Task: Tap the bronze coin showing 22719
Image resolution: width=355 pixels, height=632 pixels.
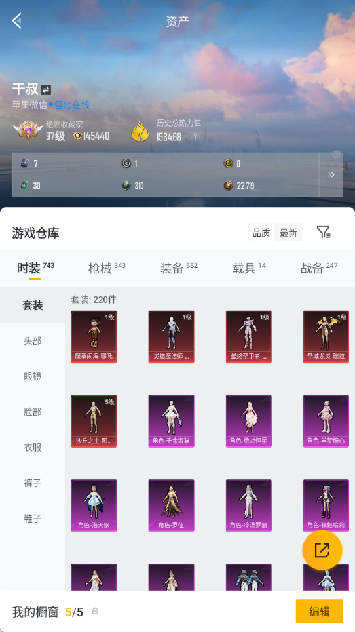Action: pos(228,186)
